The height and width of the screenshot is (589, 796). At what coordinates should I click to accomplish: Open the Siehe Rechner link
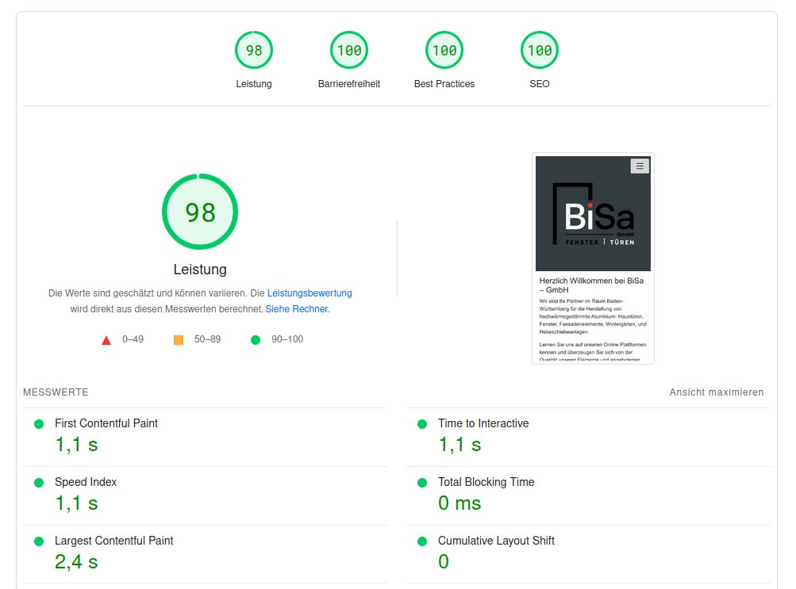[x=296, y=309]
